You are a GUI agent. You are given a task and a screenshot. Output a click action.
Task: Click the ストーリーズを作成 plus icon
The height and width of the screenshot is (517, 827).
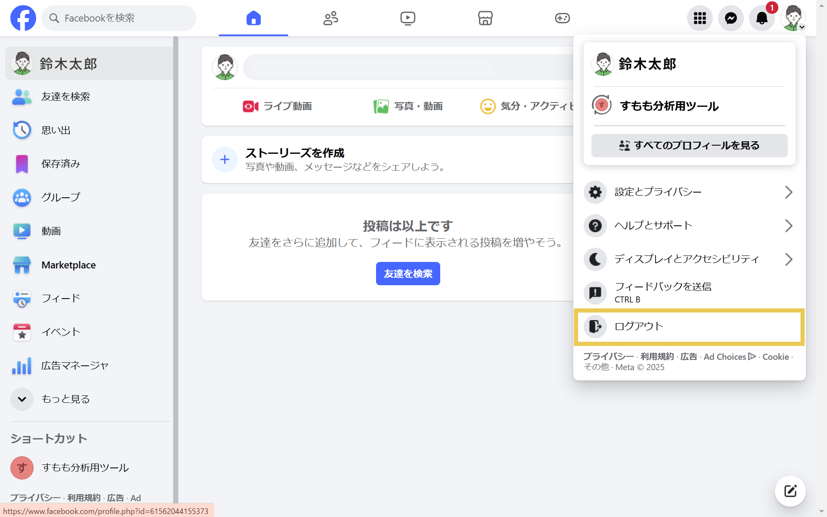[225, 159]
